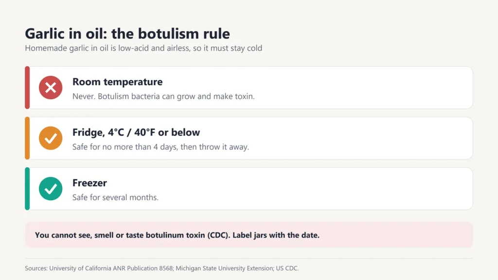
Task: Click the 'Room temperature' heading
Action: [118, 82]
